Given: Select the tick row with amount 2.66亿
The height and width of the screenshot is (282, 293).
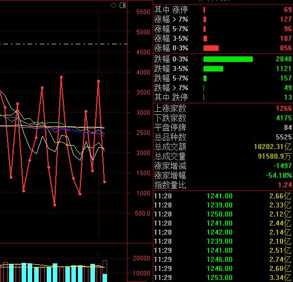Looking at the screenshot, I should (223, 196).
